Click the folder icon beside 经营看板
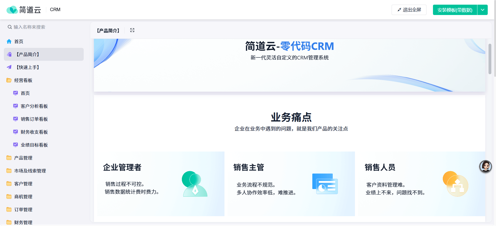This screenshot has width=496, height=226. 9,80
